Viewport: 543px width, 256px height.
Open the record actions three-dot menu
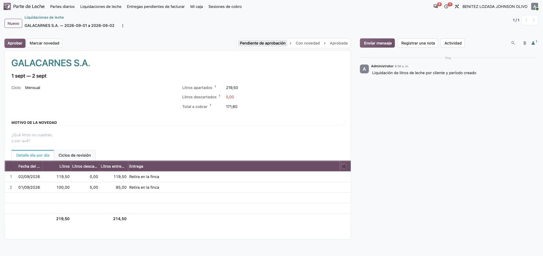[123, 26]
